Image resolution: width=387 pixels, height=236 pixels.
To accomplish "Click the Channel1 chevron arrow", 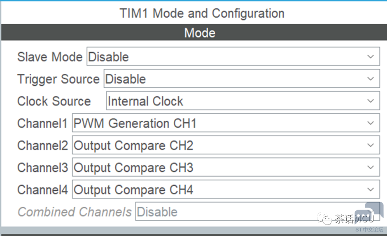I will click(371, 123).
